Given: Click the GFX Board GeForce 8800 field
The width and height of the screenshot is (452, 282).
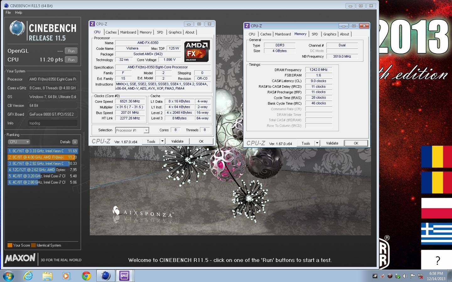Looking at the screenshot, I should [52, 114].
